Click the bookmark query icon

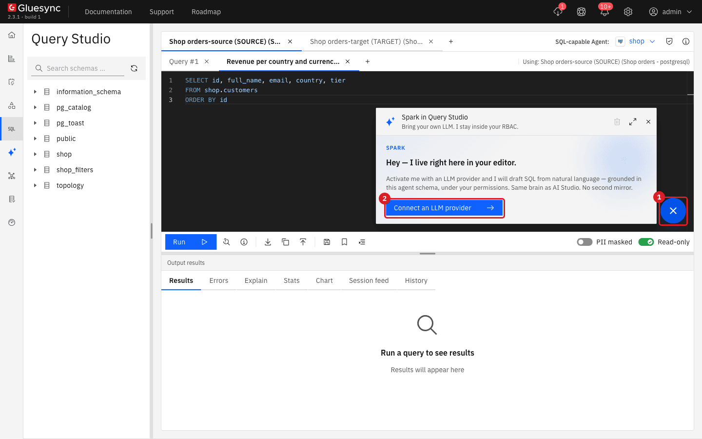(x=344, y=242)
